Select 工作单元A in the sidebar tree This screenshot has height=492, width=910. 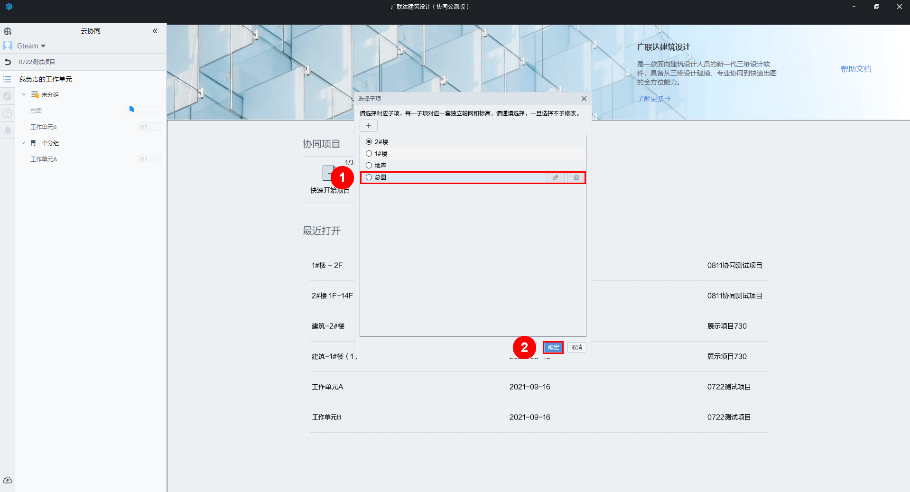(x=44, y=159)
